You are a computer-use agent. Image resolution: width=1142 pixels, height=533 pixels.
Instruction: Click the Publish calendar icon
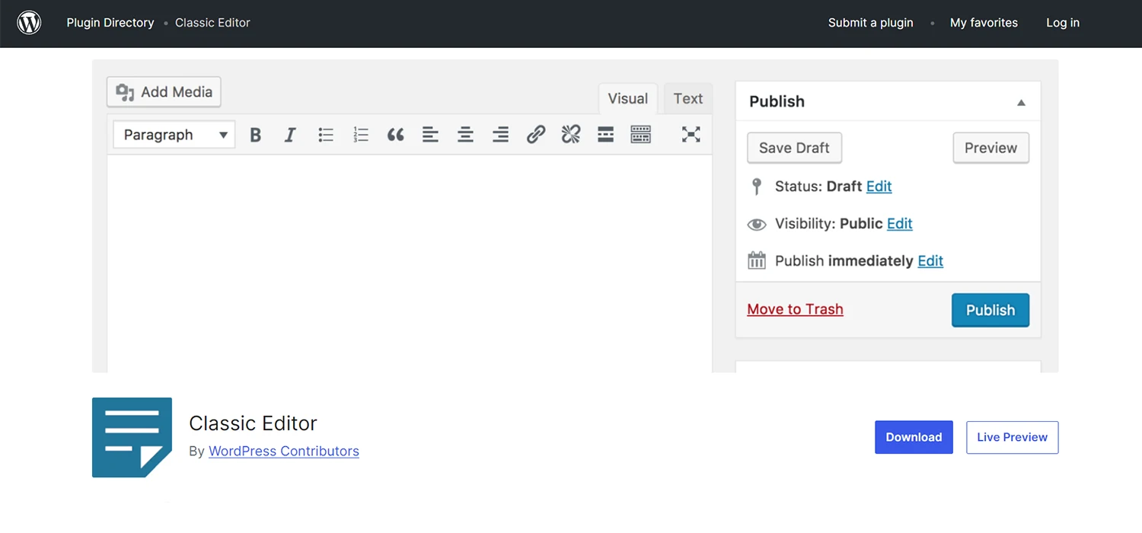757,260
